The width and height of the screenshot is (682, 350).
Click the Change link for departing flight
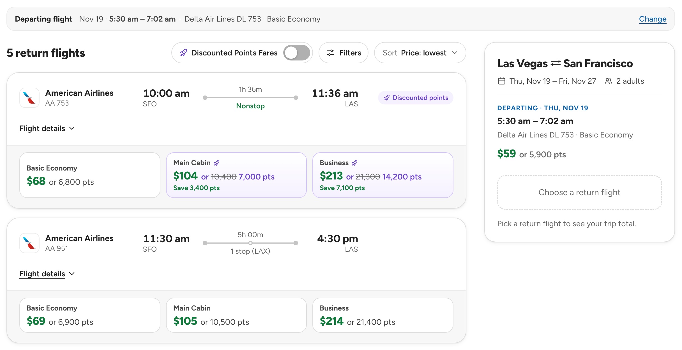(x=653, y=19)
